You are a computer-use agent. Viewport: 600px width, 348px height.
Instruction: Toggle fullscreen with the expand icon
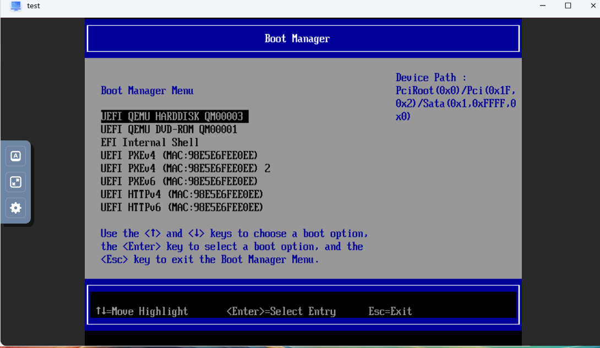coord(16,182)
